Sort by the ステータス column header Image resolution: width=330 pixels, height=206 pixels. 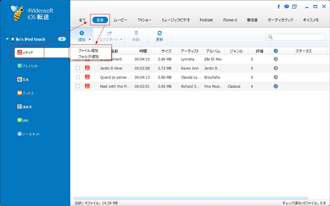tap(304, 51)
